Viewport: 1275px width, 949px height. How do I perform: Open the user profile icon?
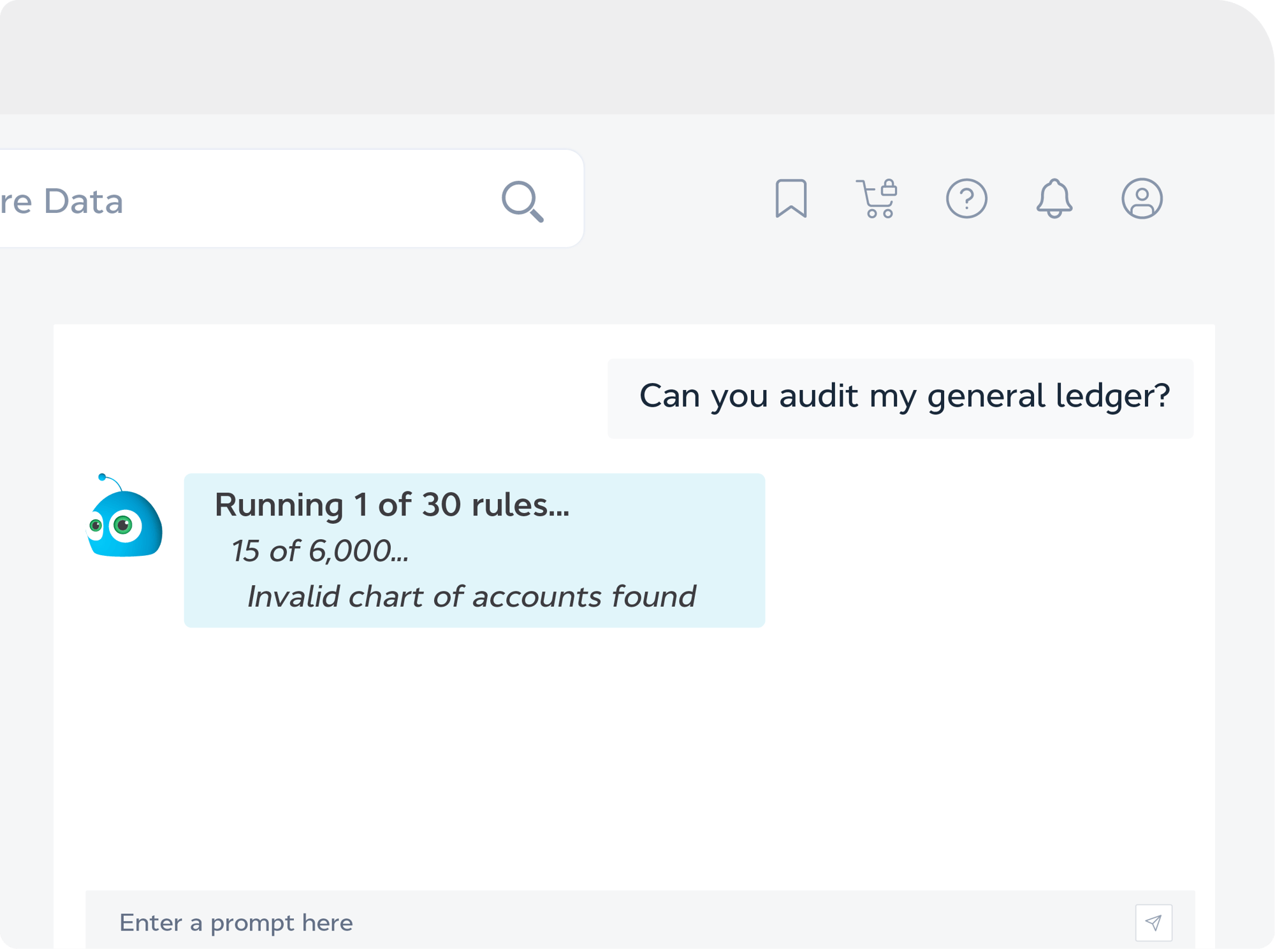(1142, 199)
